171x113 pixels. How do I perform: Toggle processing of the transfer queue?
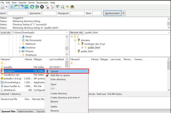[x=37, y=7]
